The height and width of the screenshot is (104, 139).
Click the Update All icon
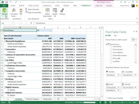[55, 12]
